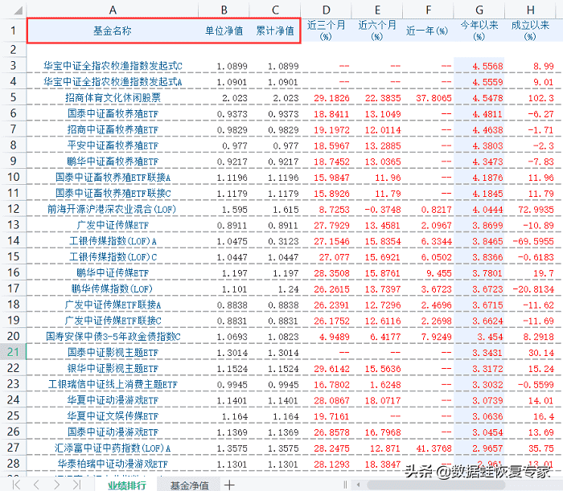Select column D header
Image resolution: width=563 pixels, height=491 pixels.
tap(326, 10)
